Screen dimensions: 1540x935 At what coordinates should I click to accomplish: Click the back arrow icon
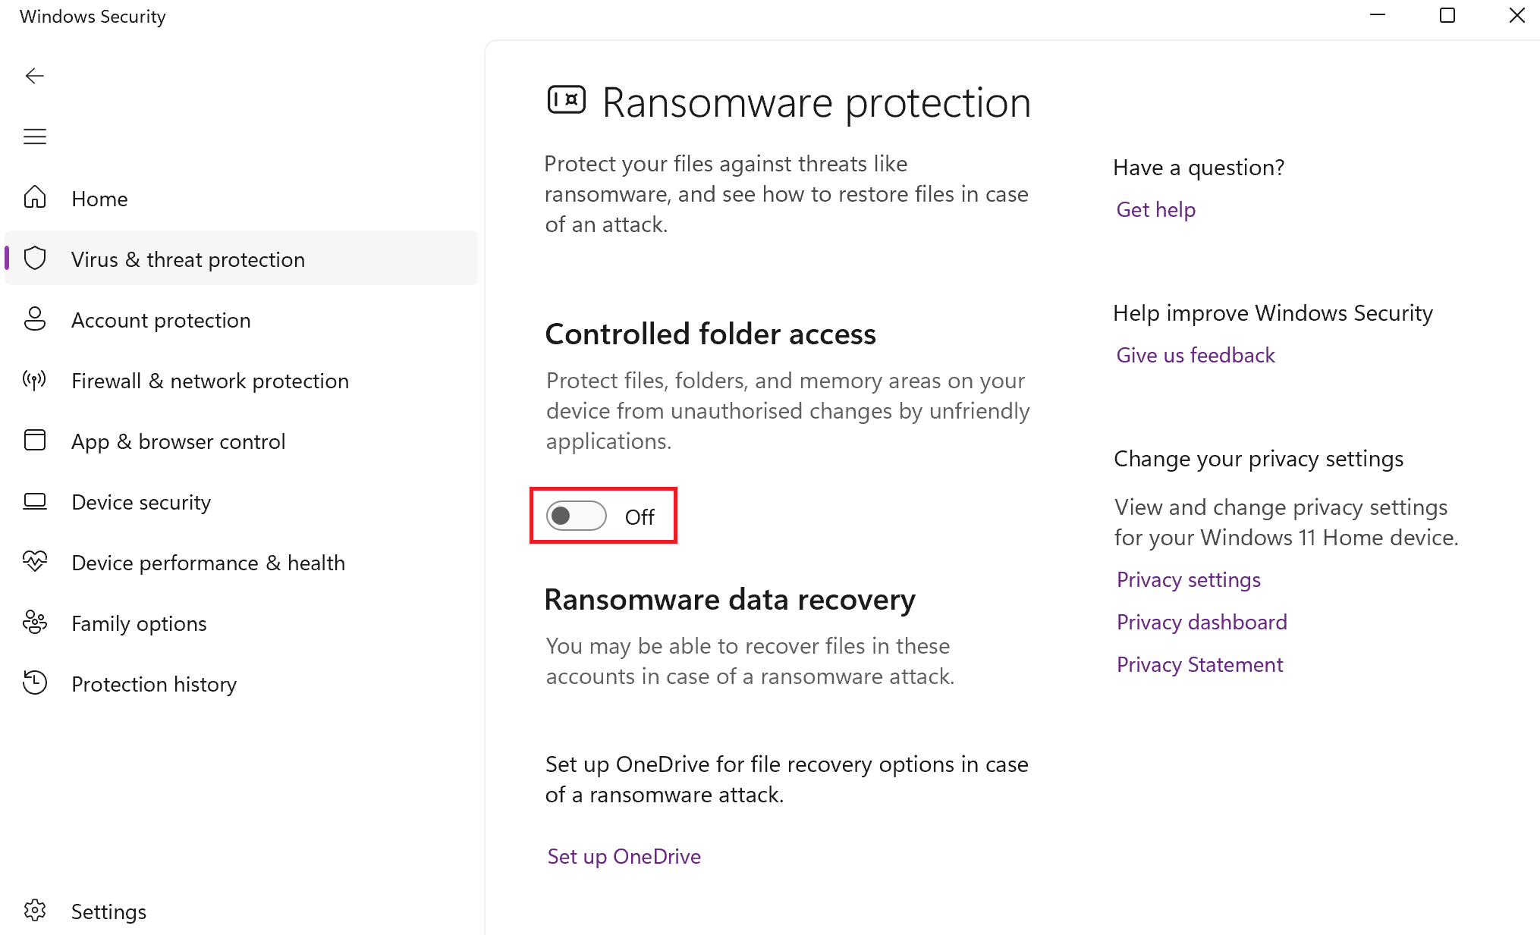(x=35, y=76)
